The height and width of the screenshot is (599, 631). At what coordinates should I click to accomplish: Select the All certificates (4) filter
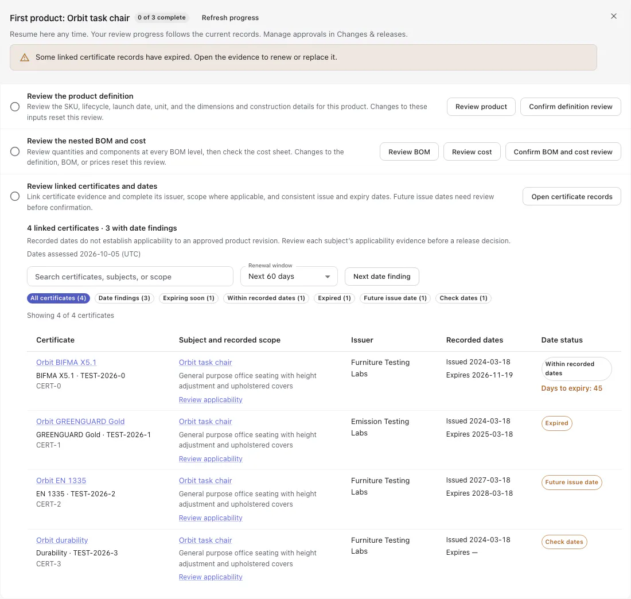click(59, 298)
